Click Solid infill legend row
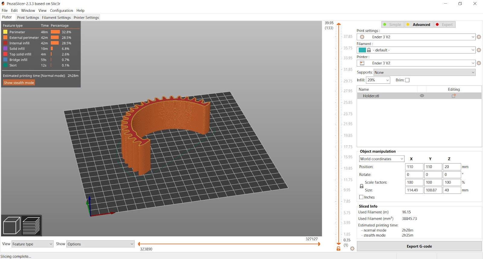 click(x=41, y=49)
